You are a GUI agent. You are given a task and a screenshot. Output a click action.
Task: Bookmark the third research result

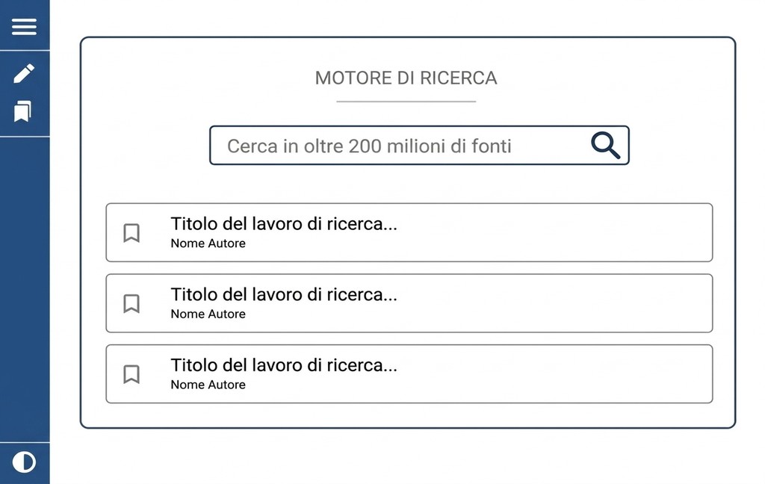click(x=131, y=374)
